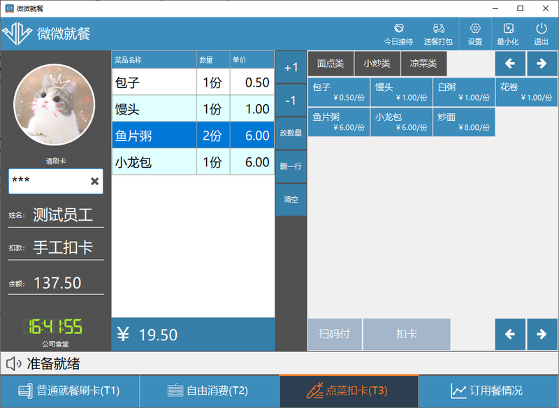Click the 清空 clear button
The image size is (559, 408).
coord(291,200)
